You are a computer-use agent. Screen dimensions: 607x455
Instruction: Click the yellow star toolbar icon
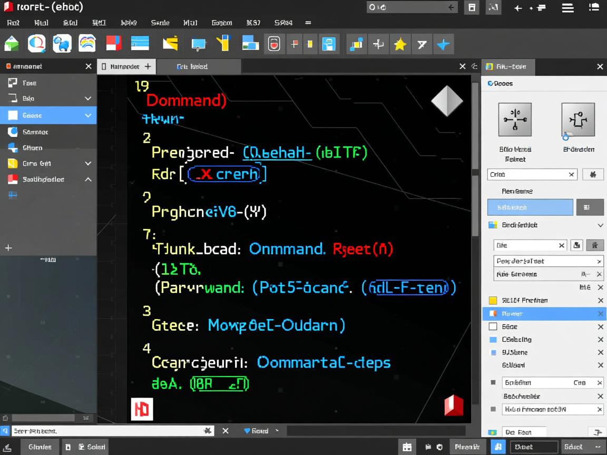400,44
